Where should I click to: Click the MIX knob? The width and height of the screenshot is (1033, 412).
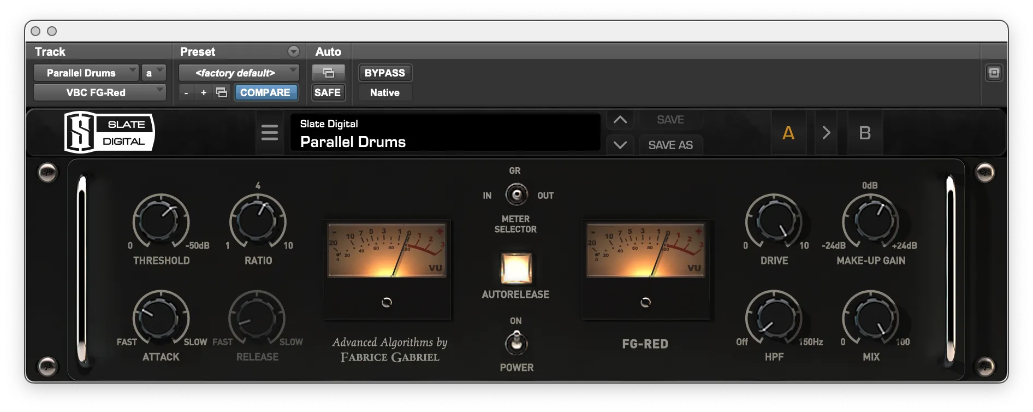(x=871, y=317)
